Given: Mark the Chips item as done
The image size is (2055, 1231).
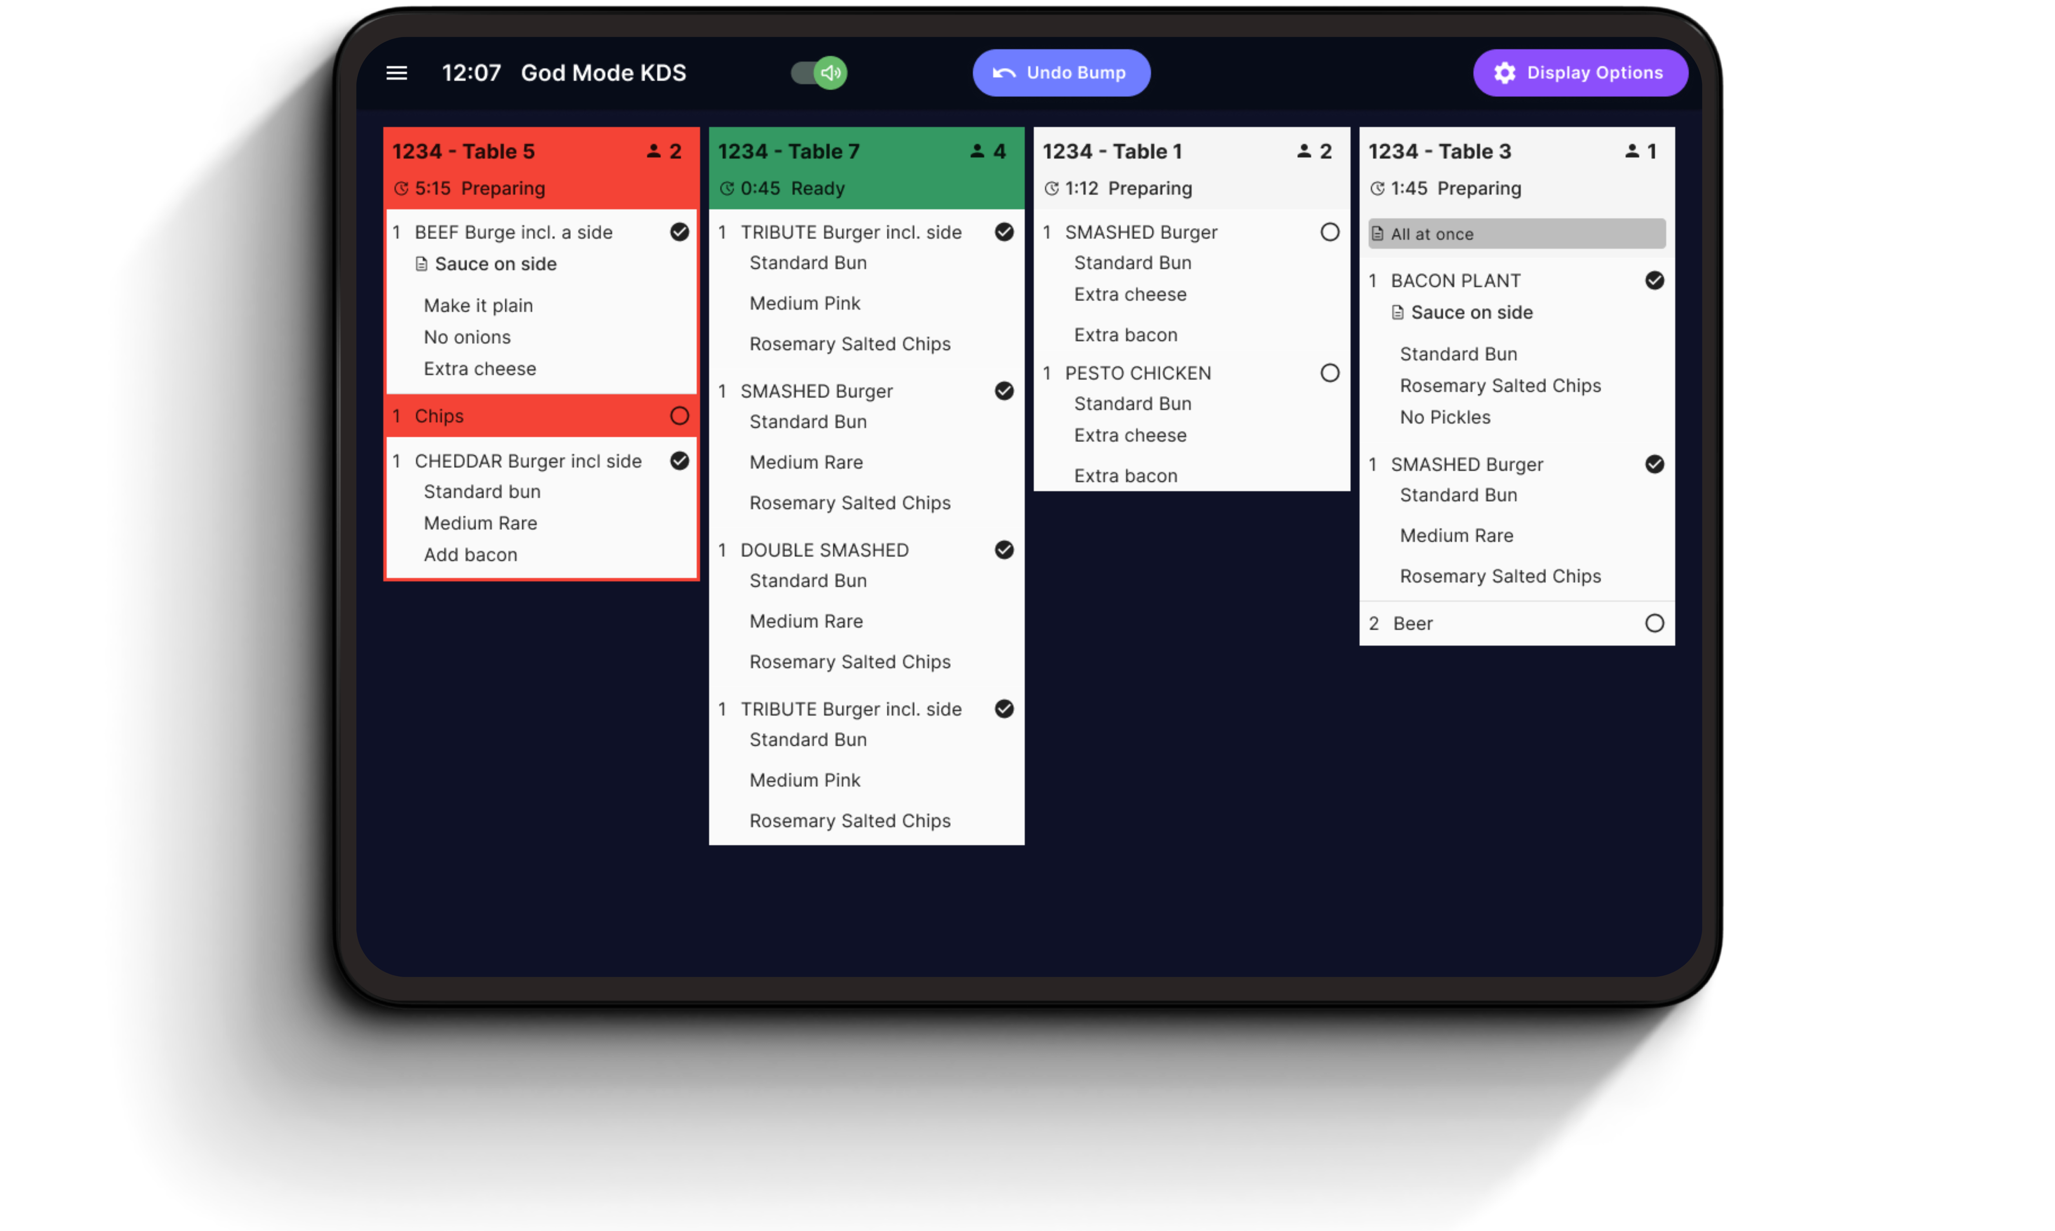Looking at the screenshot, I should click(680, 416).
